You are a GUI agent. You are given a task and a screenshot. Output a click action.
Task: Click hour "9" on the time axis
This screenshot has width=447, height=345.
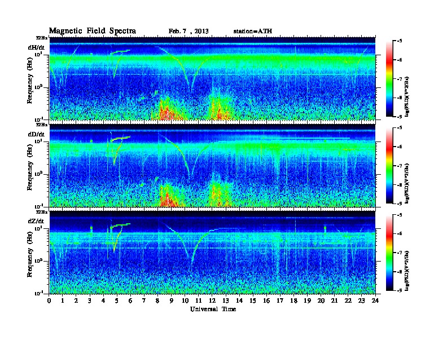[x=172, y=300]
